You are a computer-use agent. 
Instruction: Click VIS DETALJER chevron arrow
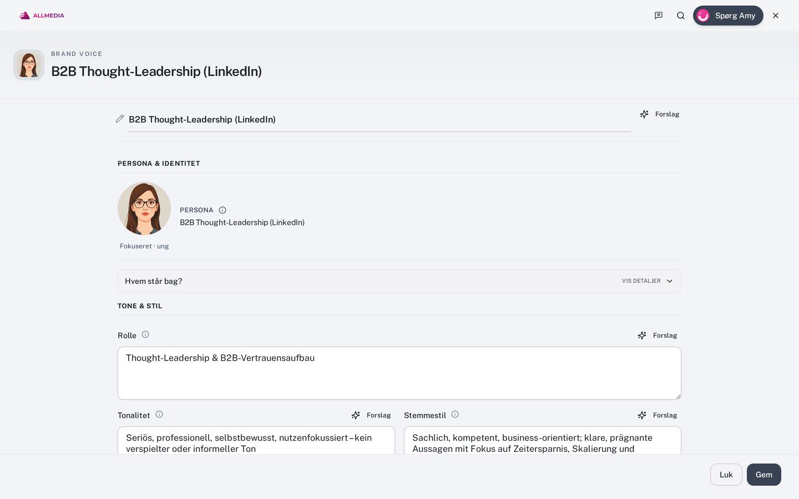(x=670, y=281)
